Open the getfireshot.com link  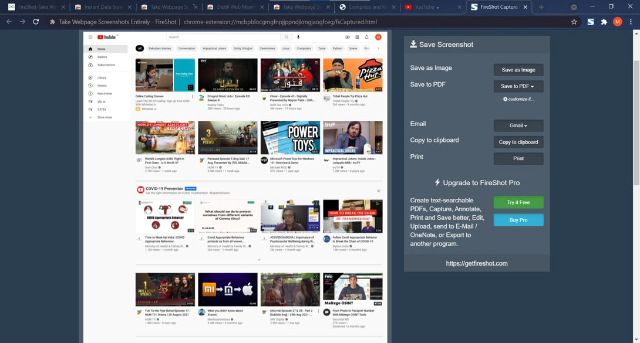pos(477,263)
